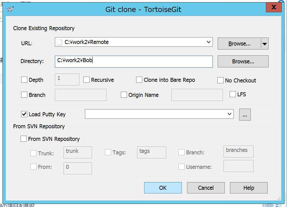Viewport: 287px width, 207px height.
Task: Click the tags path field
Action: [x=151, y=152]
